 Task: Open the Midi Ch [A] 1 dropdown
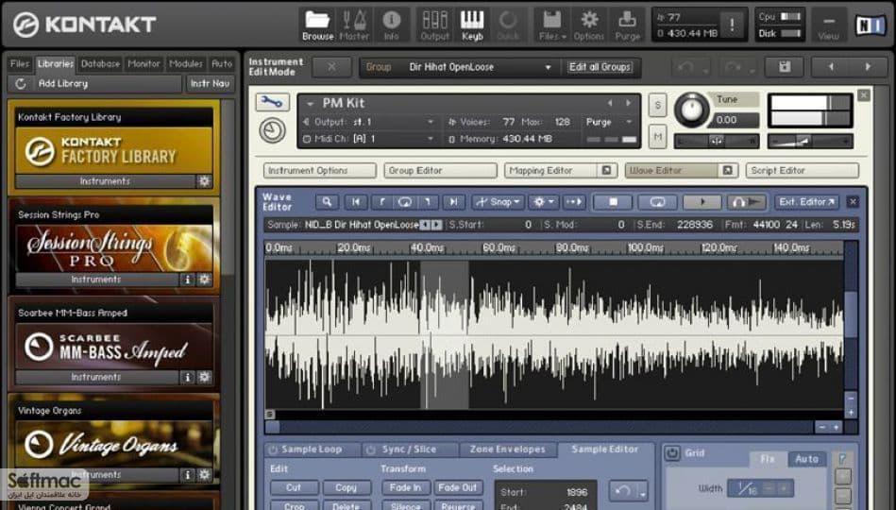[370, 139]
